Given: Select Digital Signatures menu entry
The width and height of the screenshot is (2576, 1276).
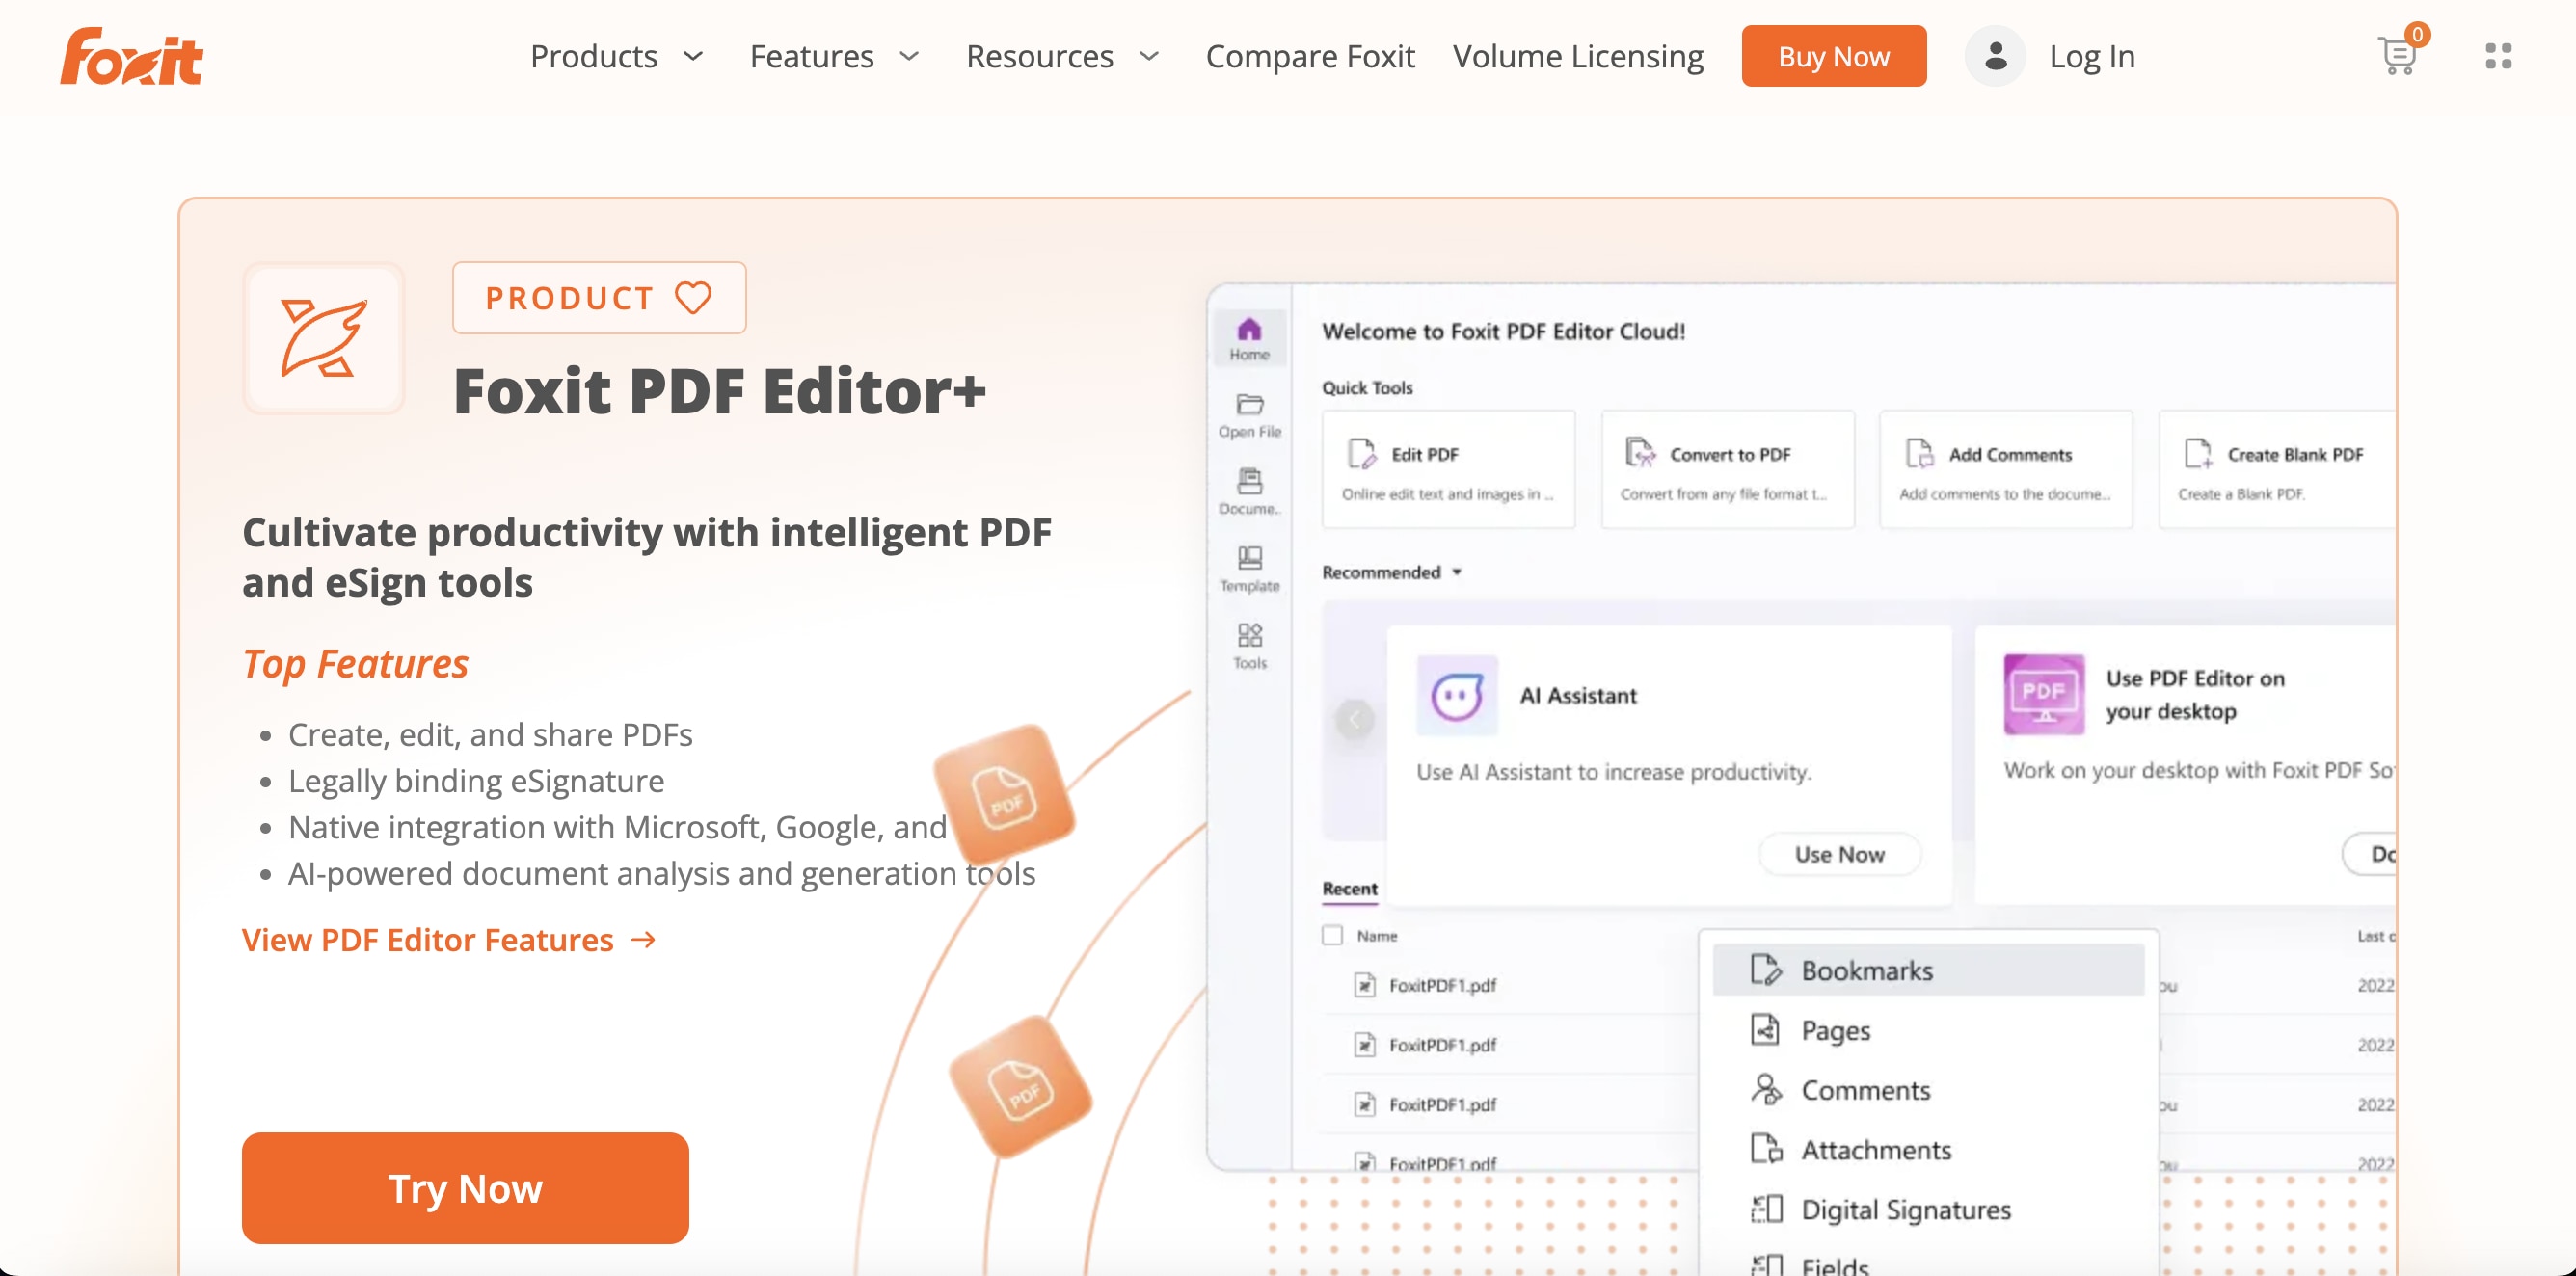Looking at the screenshot, I should tap(1928, 1209).
